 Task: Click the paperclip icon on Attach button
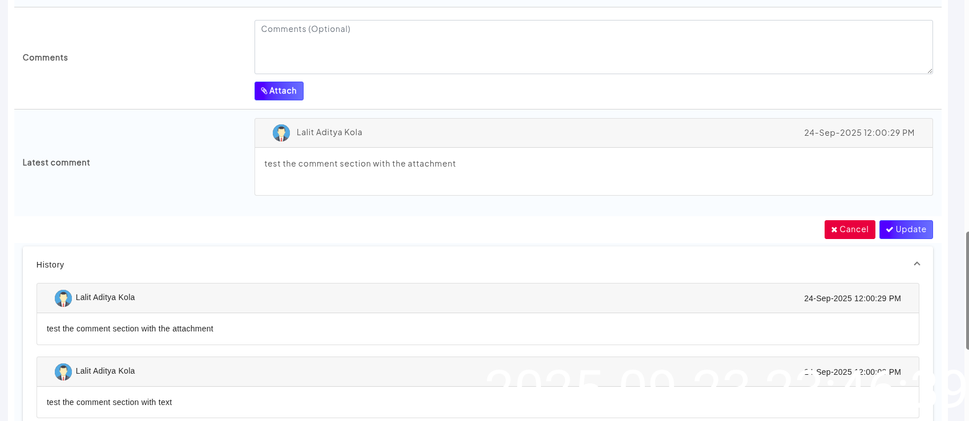point(264,91)
